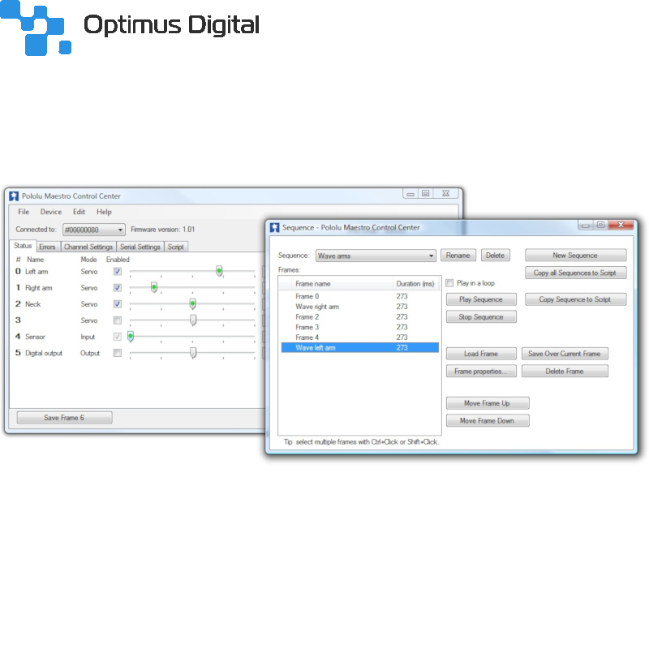Open the Help menu

tap(104, 212)
